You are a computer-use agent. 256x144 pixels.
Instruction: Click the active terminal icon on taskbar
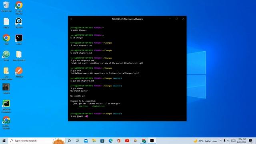tap(152, 140)
